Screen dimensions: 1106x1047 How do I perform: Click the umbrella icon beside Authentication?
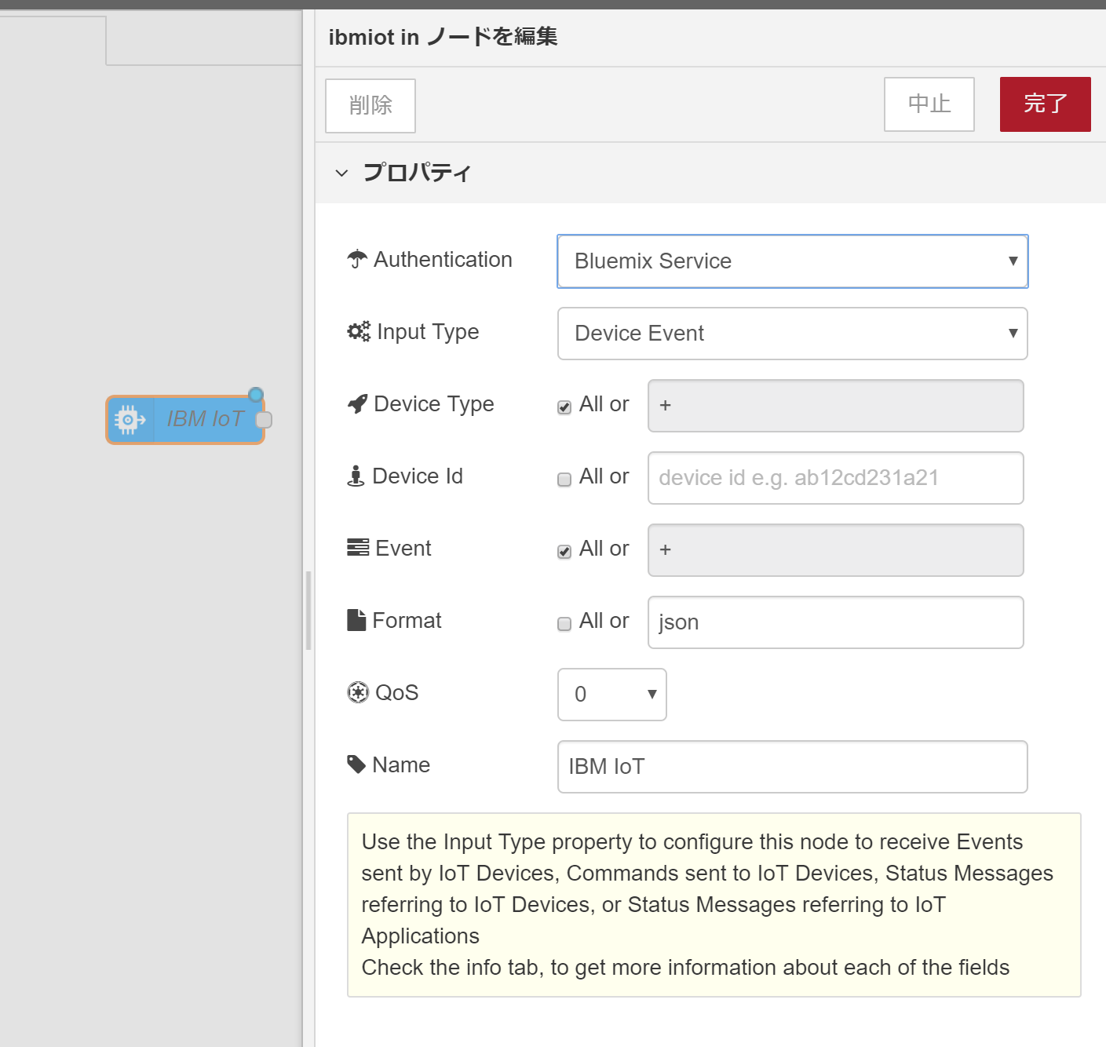[357, 259]
